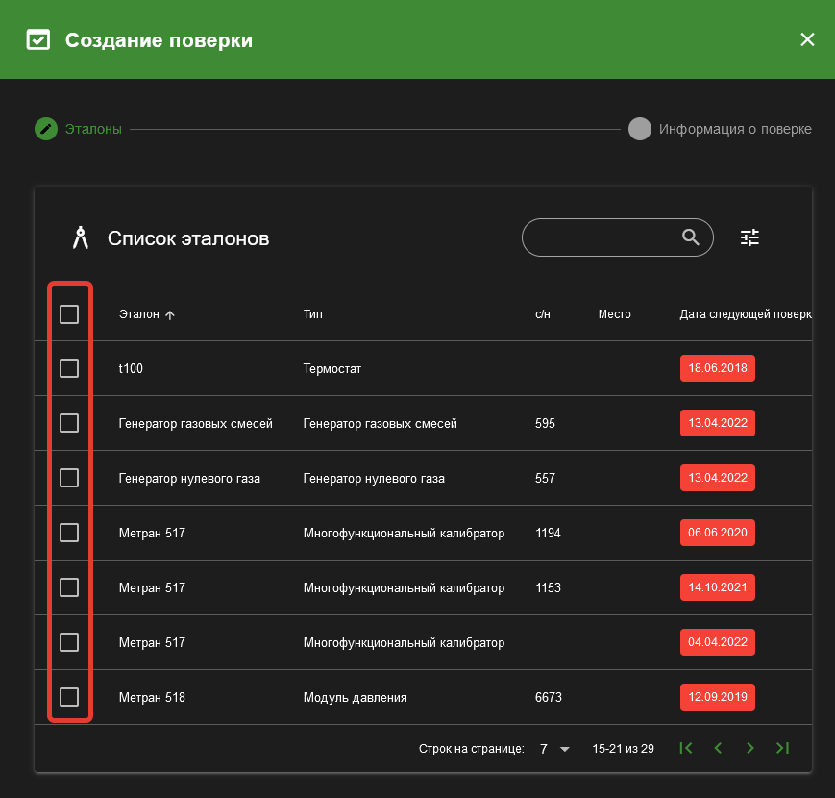
Task: Open the table filter settings icon
Action: pos(749,237)
